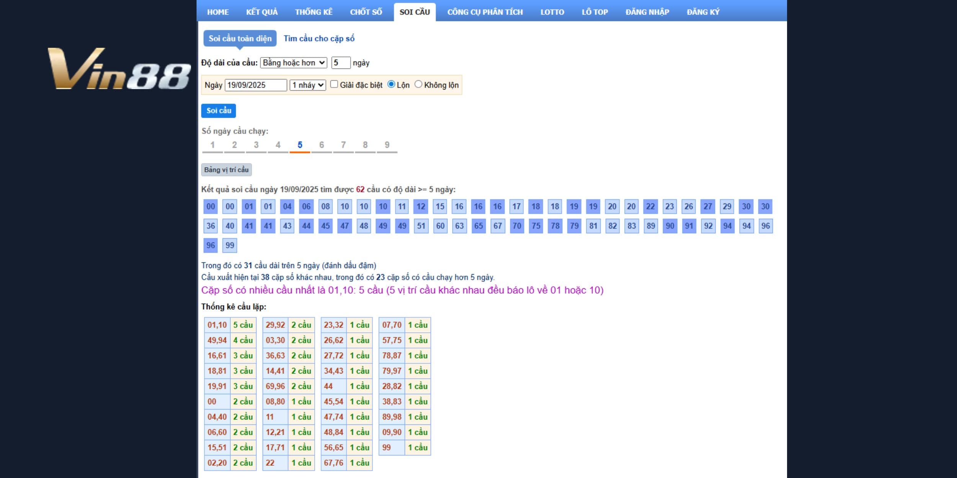The width and height of the screenshot is (957, 478).
Task: Select the Lộn radio button
Action: pos(391,84)
